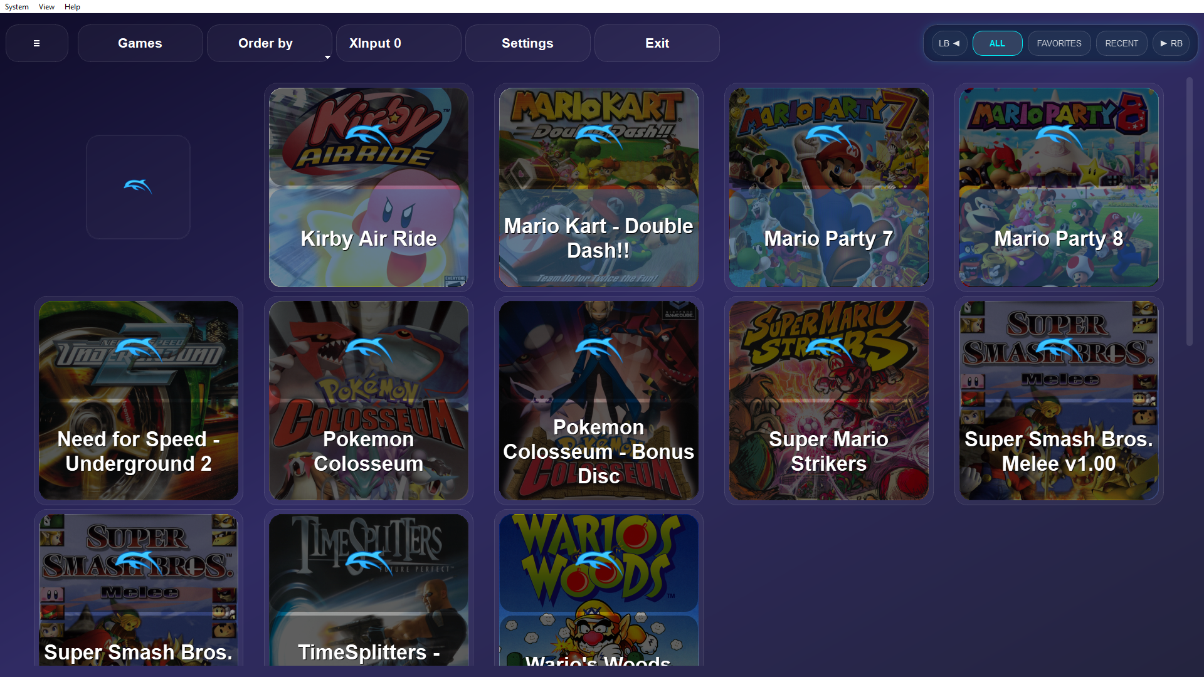Image resolution: width=1204 pixels, height=677 pixels.
Task: Click the standalone Dolphin emulator logo tile
Action: tap(138, 187)
